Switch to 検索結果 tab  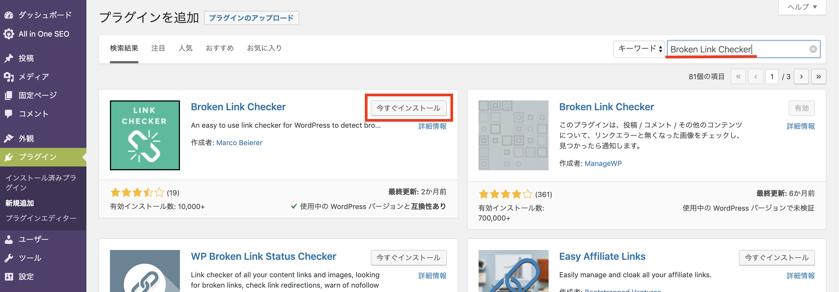(124, 49)
